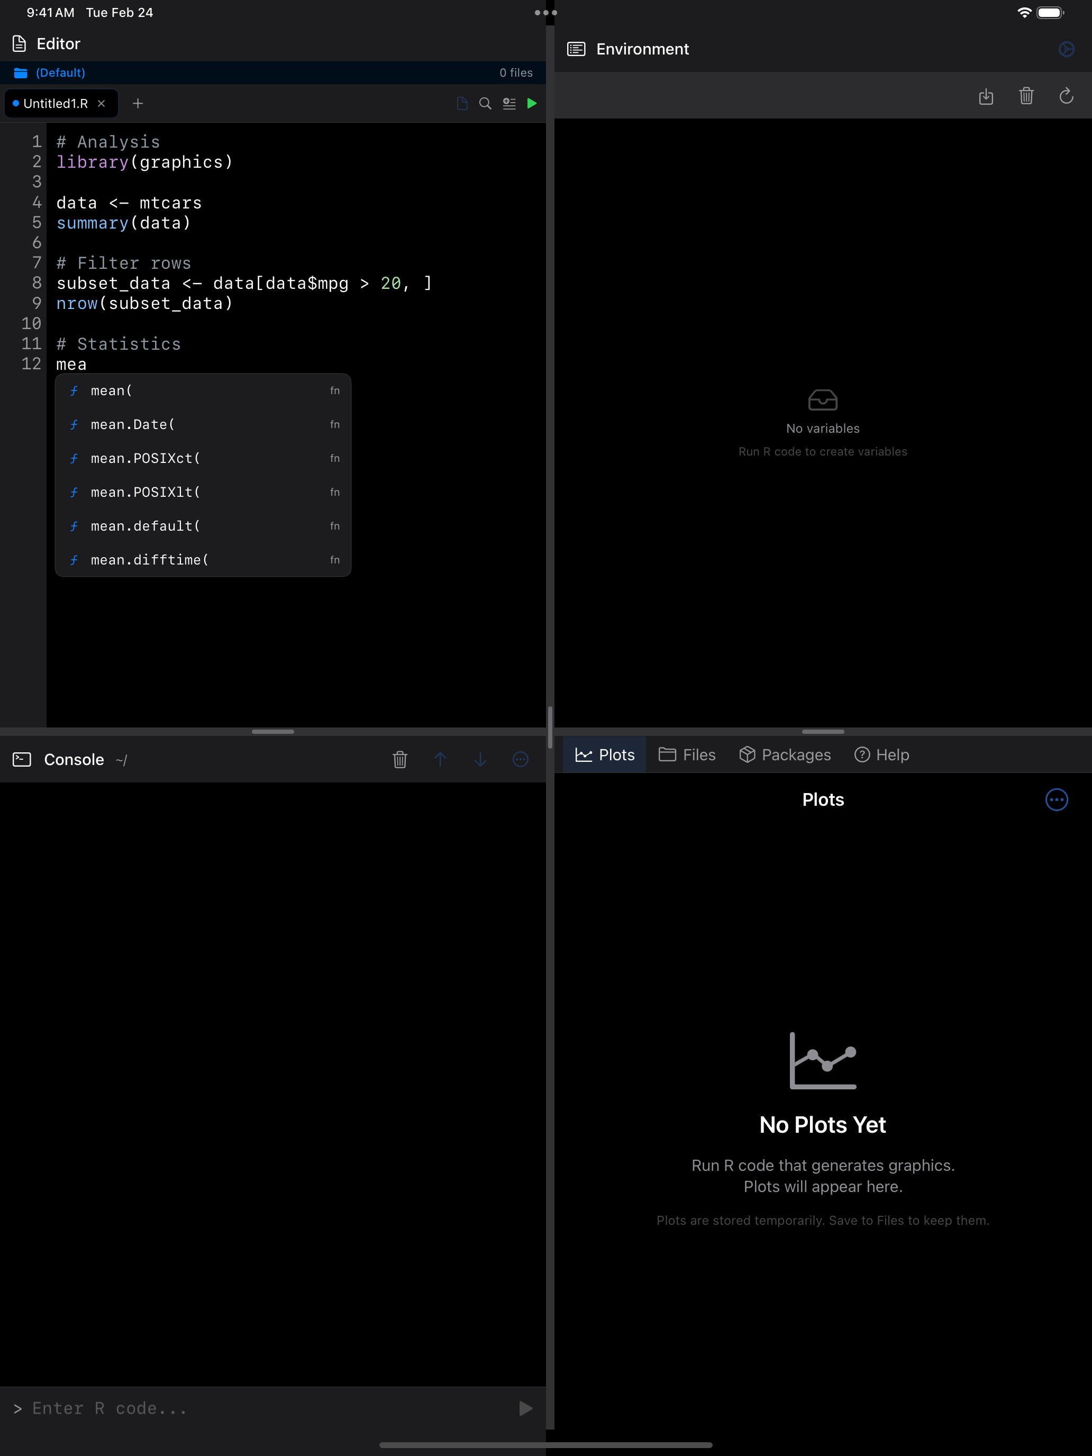Open the Help tab
Viewport: 1092px width, 1456px height.
tap(882, 754)
